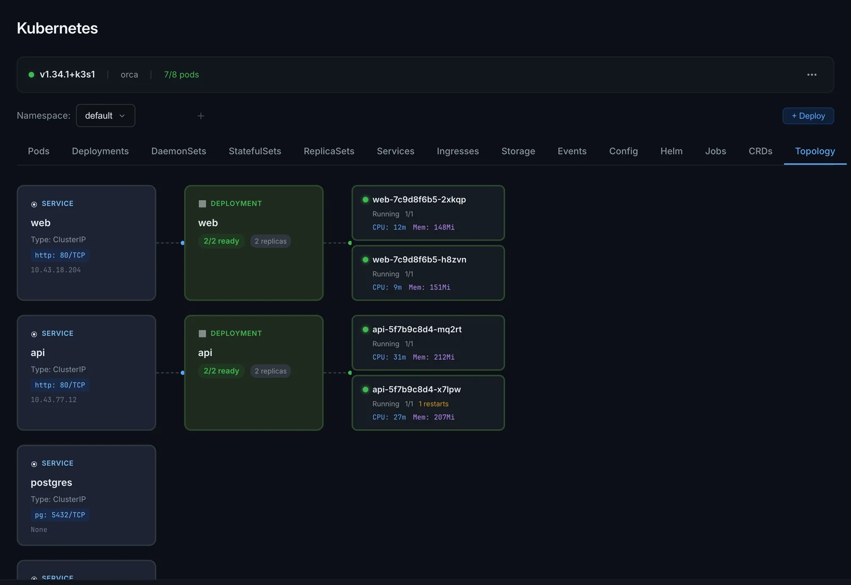Screen dimensions: 851x585
Task: Switch to the Pods tab
Action: (x=39, y=151)
